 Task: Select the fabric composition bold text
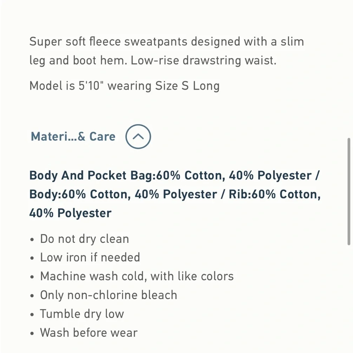tap(175, 194)
